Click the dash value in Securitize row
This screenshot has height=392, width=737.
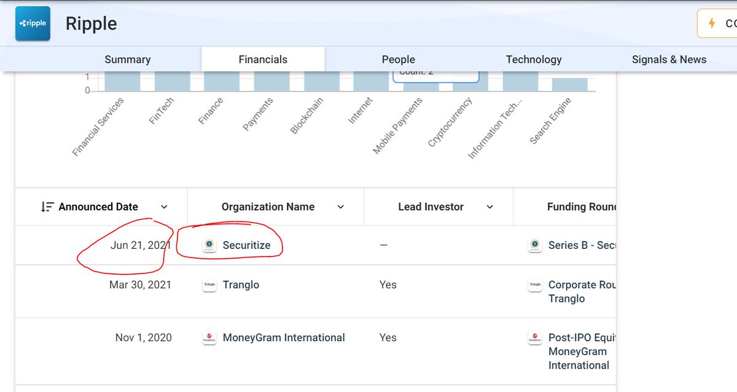tap(383, 245)
